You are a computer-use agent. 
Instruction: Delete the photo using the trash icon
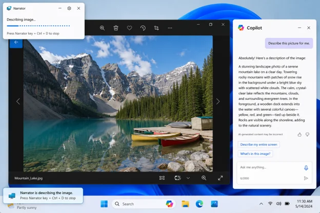tap(116, 28)
